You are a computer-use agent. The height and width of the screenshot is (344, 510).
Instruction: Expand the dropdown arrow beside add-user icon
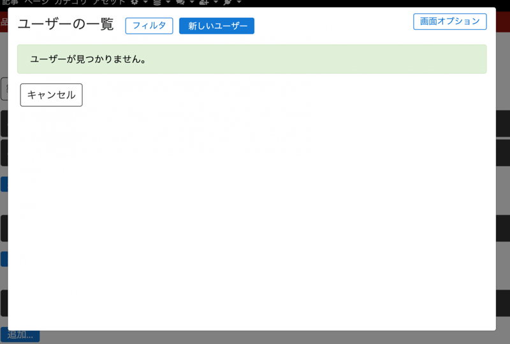point(215,3)
